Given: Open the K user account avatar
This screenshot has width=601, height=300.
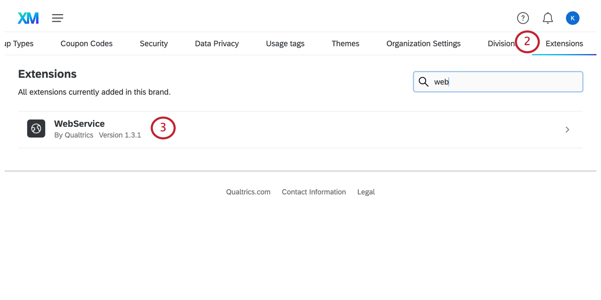Looking at the screenshot, I should point(572,18).
